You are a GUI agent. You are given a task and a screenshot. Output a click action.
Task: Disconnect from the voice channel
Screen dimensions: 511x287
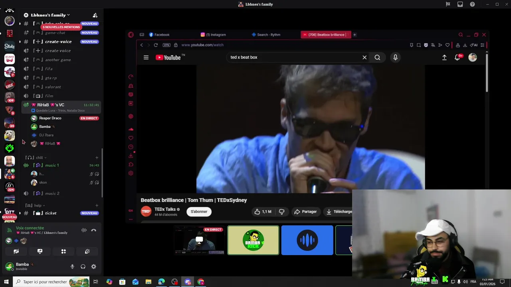click(93, 230)
